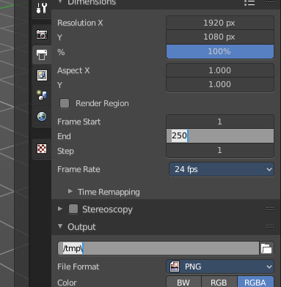Expand the Stereoscopy panel
This screenshot has height=287, width=281.
60,209
